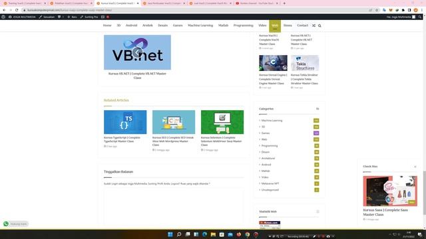
Task: Open the admin bar search icon
Action: (420, 17)
